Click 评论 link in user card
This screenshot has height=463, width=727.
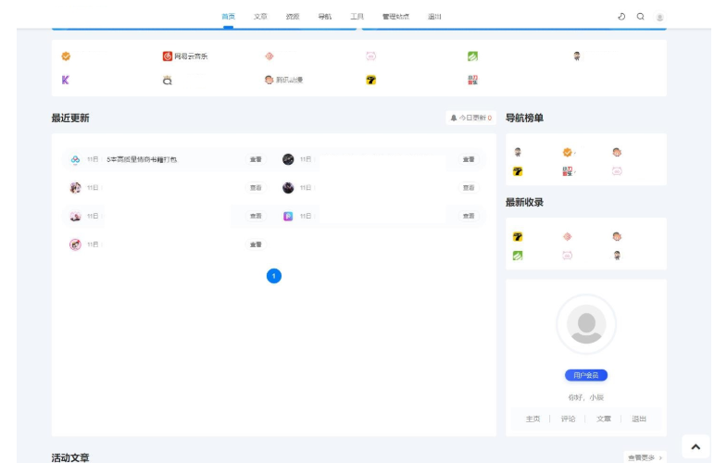point(568,419)
